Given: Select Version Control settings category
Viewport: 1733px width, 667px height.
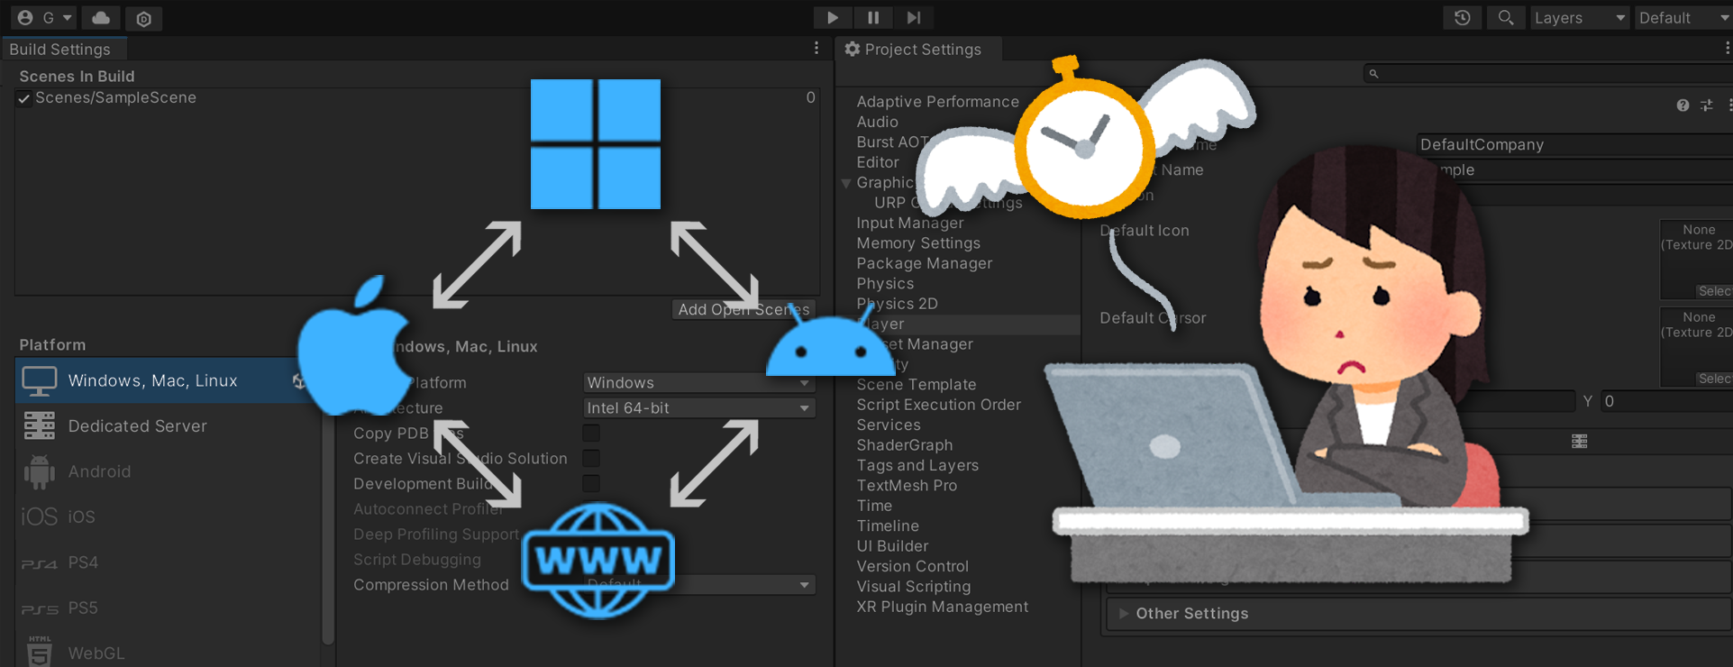Looking at the screenshot, I should 912,566.
